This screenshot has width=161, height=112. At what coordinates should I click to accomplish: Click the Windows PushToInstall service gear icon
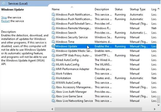[x=53, y=23]
